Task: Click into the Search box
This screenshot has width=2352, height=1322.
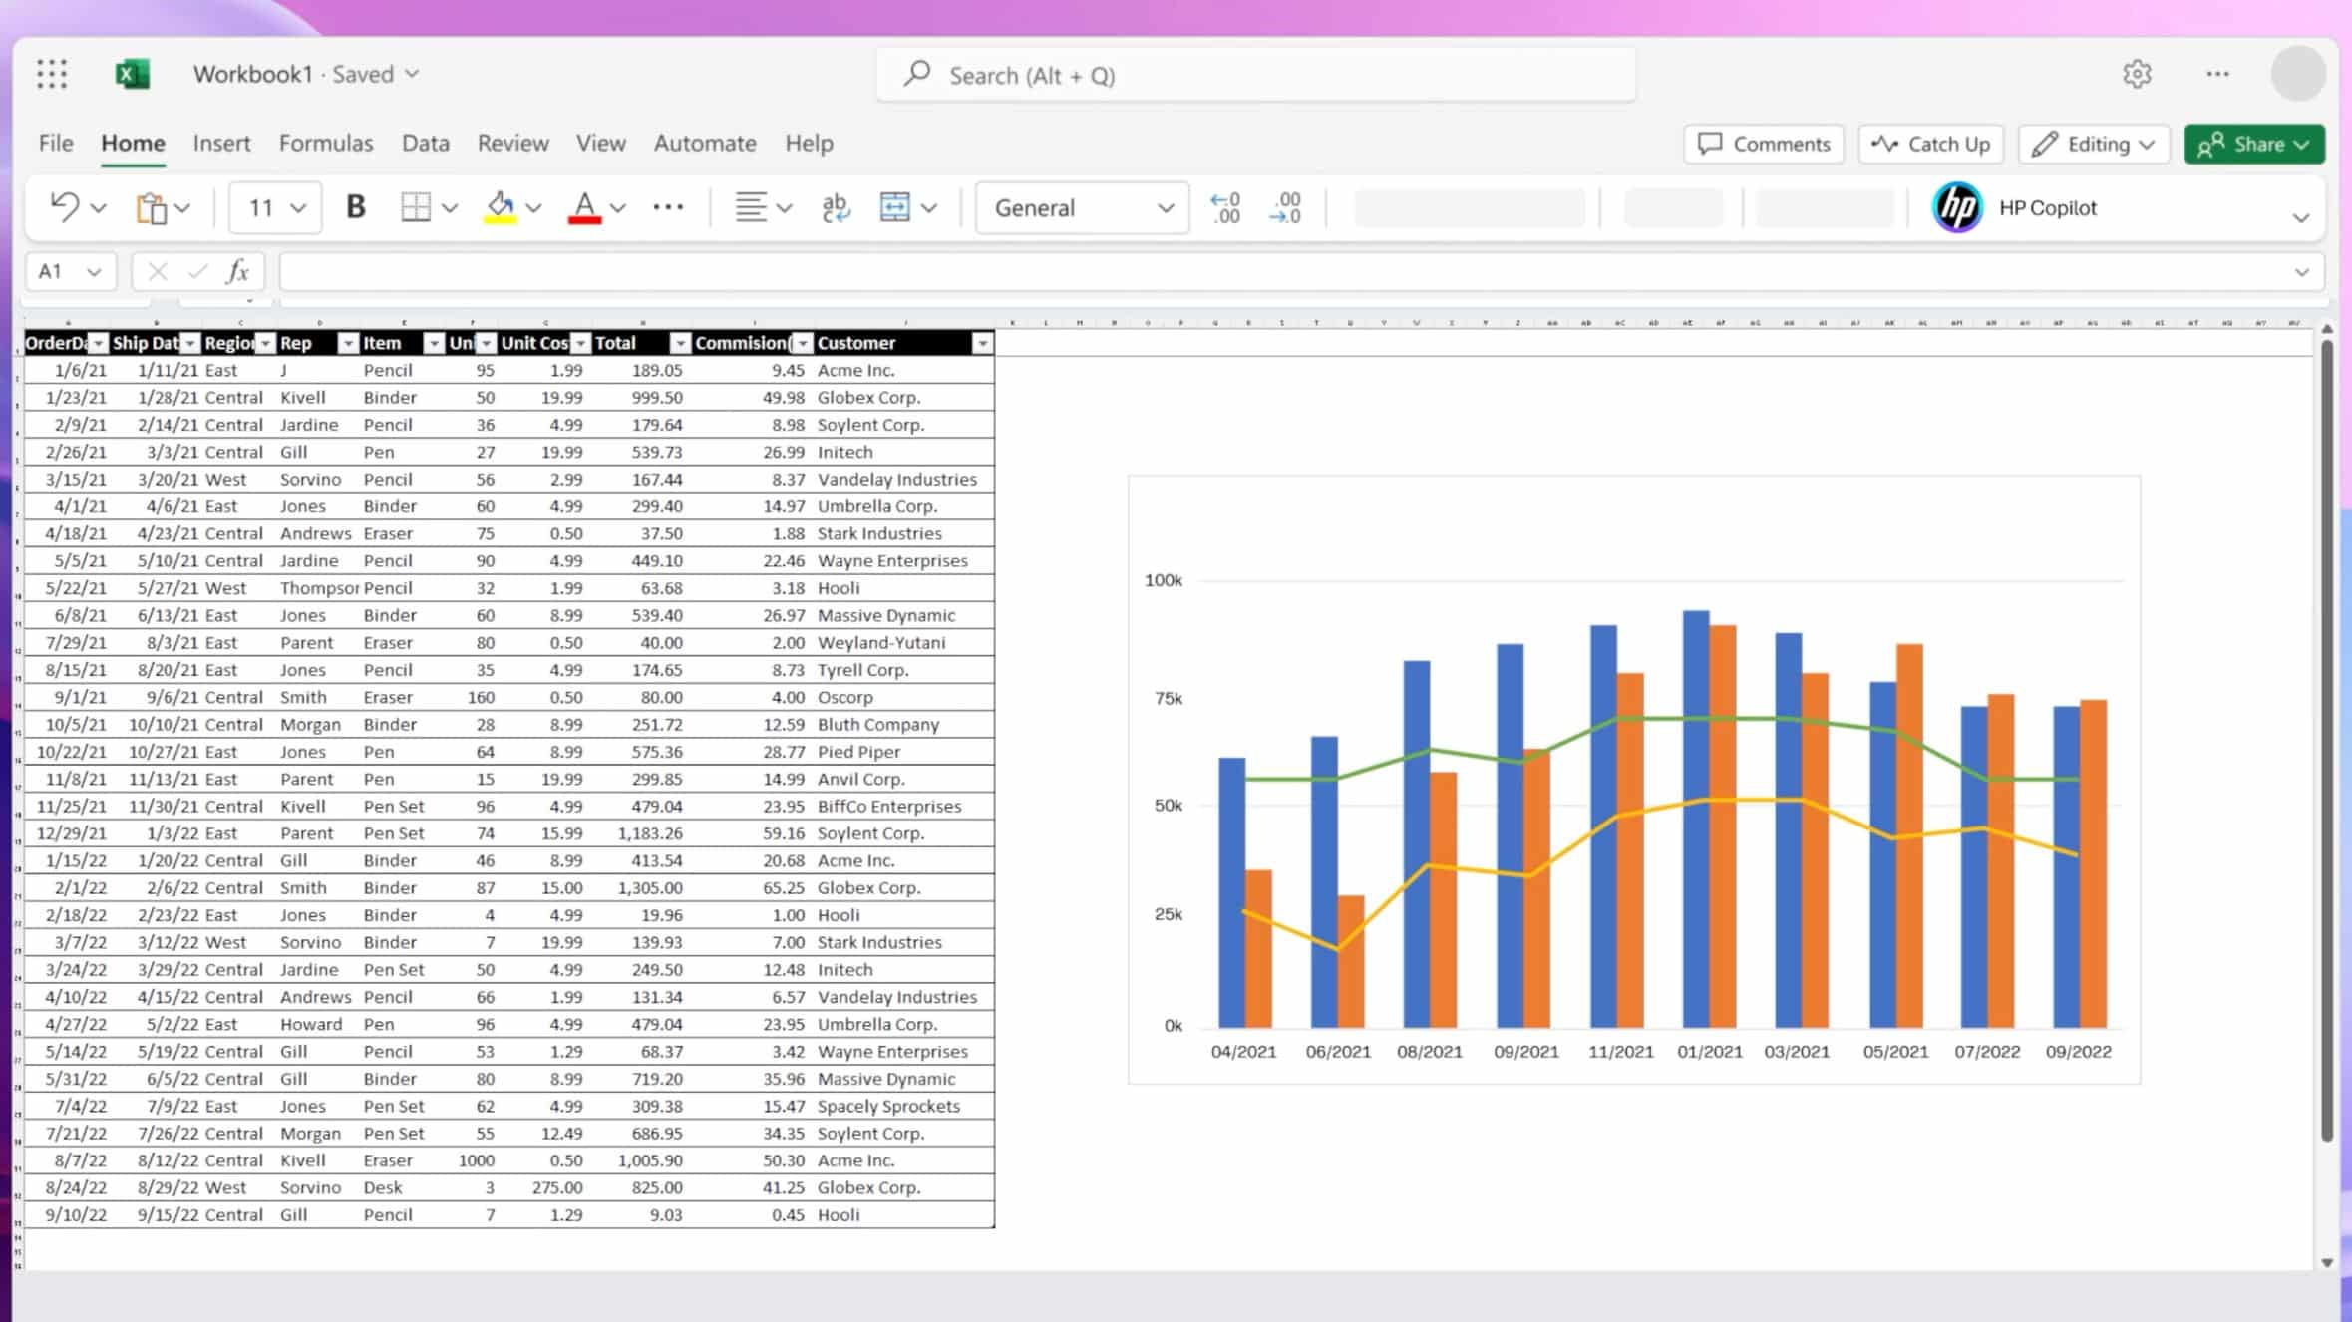Action: point(1254,75)
